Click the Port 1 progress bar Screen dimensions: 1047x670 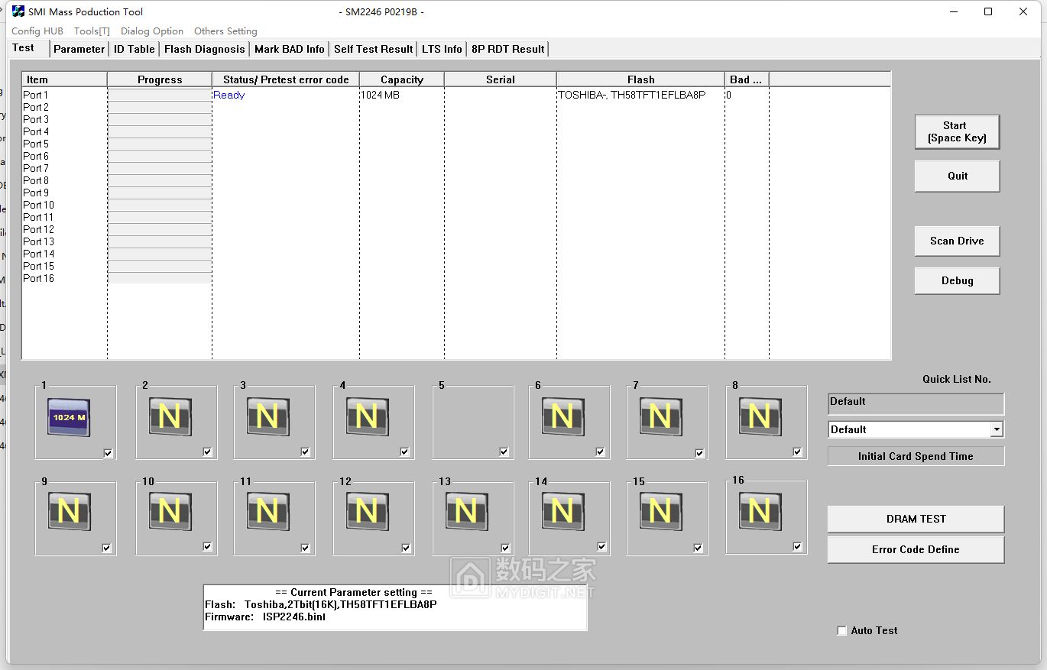(x=160, y=95)
